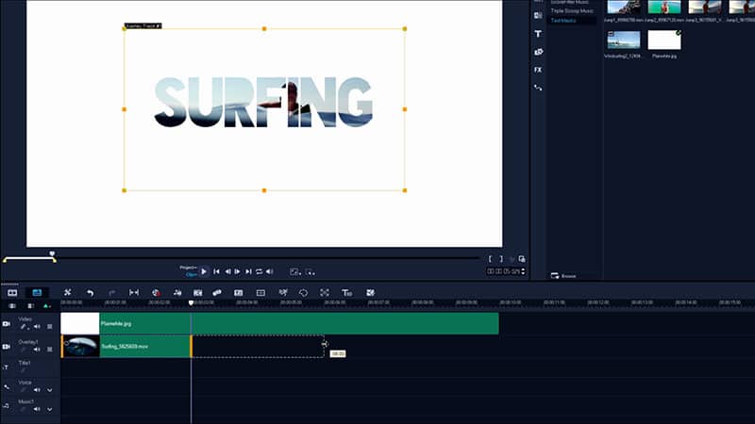The image size is (755, 424).
Task: Open the Customize Toolbar tools icon
Action: [x=67, y=292]
